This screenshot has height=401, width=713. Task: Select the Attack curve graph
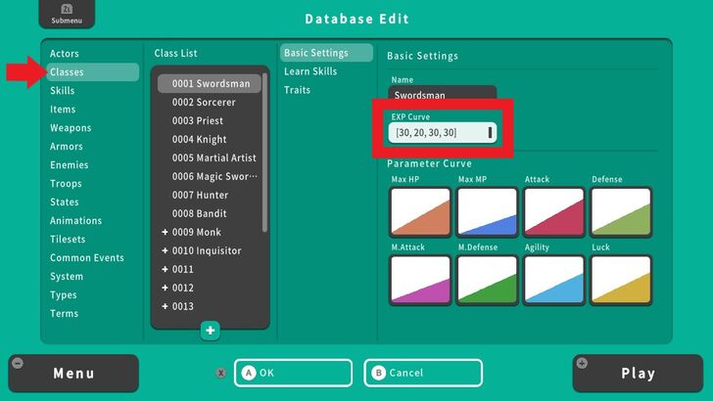pos(553,212)
